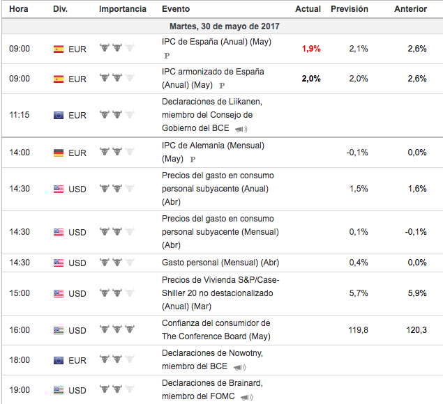The image size is (443, 404).
Task: Click the Spain flag beside IPC de España
Action: [x=59, y=49]
